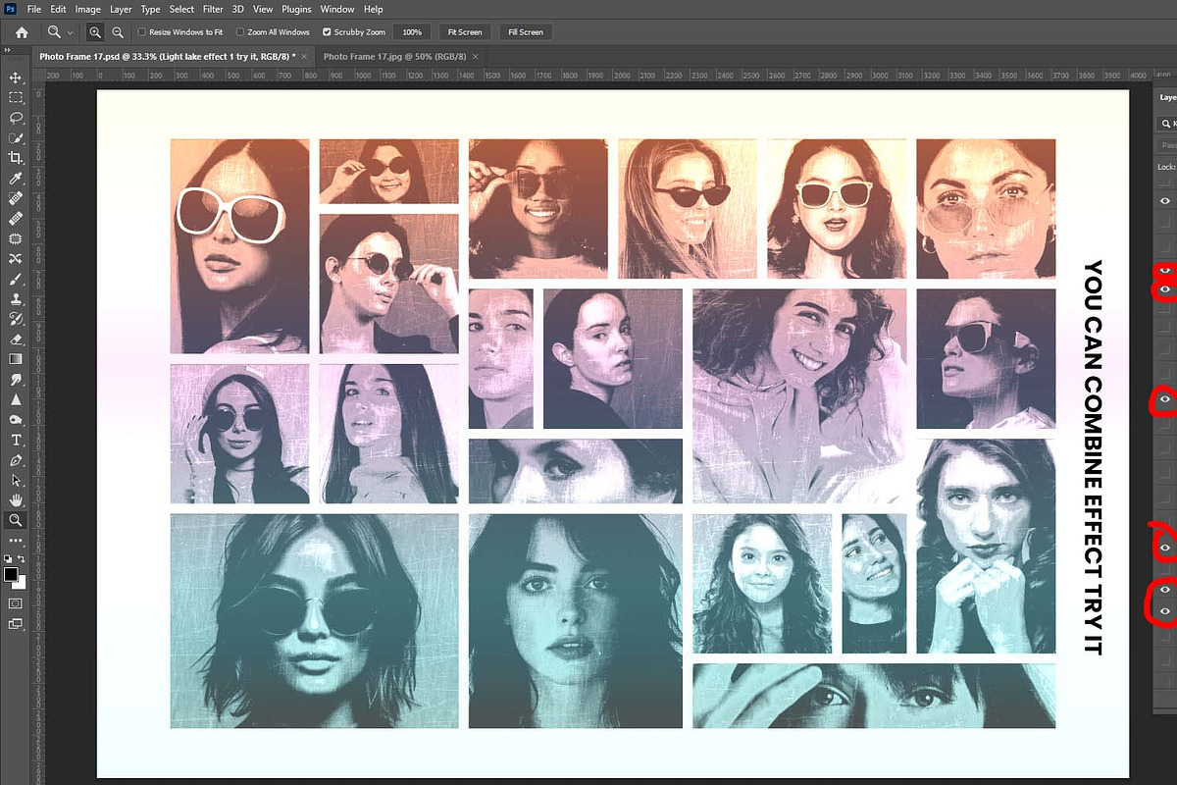Open the Image menu

pyautogui.click(x=88, y=9)
